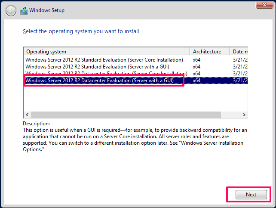Click the Architecture column header
This screenshot has width=276, height=208.
pyautogui.click(x=210, y=52)
